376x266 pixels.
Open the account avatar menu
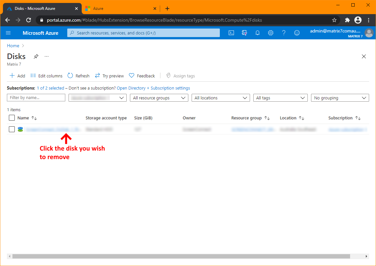(x=369, y=33)
